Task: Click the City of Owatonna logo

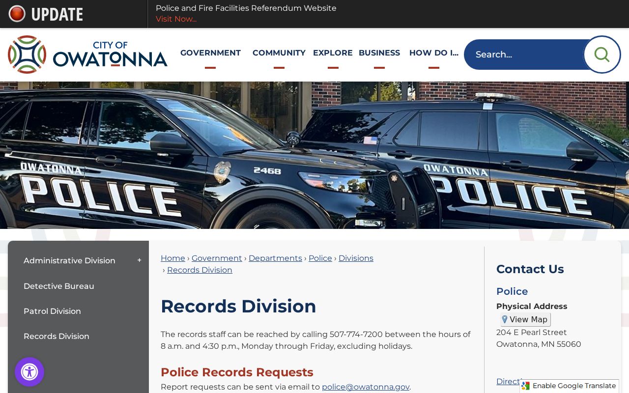Action: (87, 55)
